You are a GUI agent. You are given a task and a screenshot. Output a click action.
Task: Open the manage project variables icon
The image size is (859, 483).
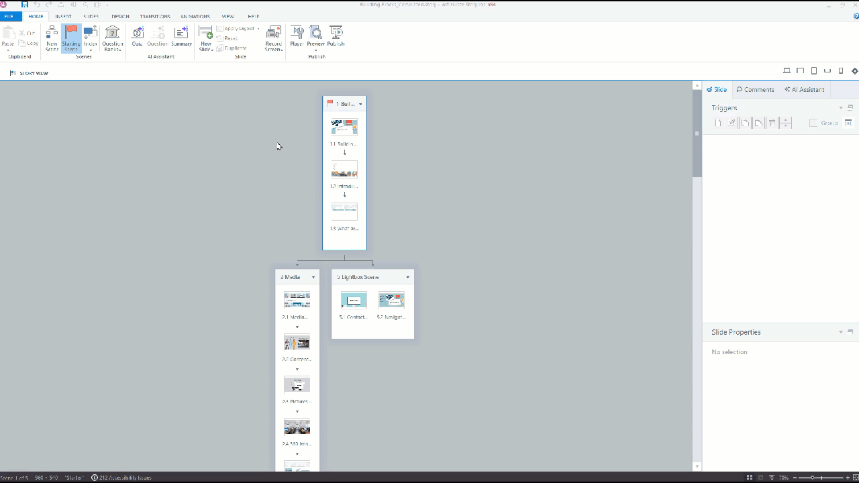pyautogui.click(x=848, y=123)
